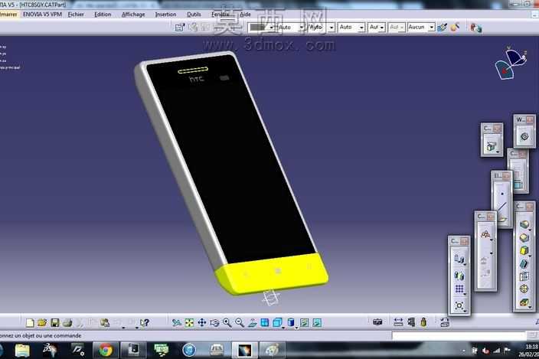Click the Zoom In magnifier

tap(227, 322)
